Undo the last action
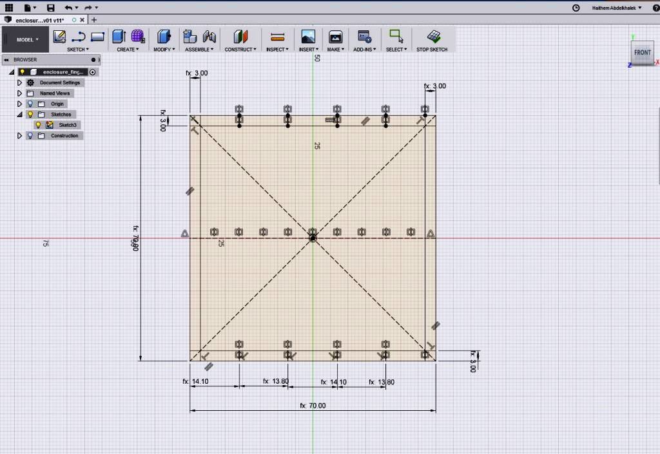Image resolution: width=660 pixels, height=454 pixels. point(68,7)
